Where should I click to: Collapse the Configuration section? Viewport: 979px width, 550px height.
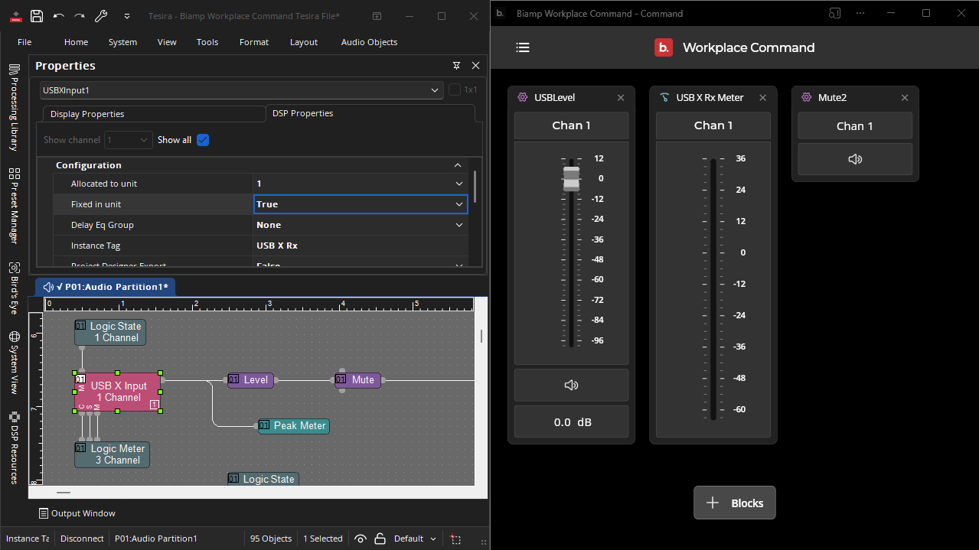tap(458, 165)
